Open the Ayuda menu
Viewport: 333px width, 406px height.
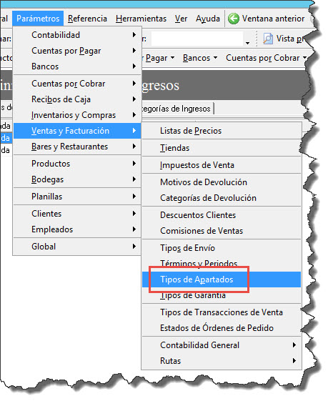tap(208, 19)
